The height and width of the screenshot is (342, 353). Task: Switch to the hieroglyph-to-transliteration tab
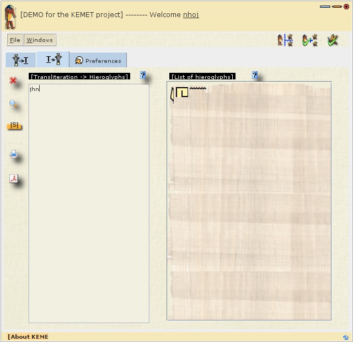[x=20, y=60]
